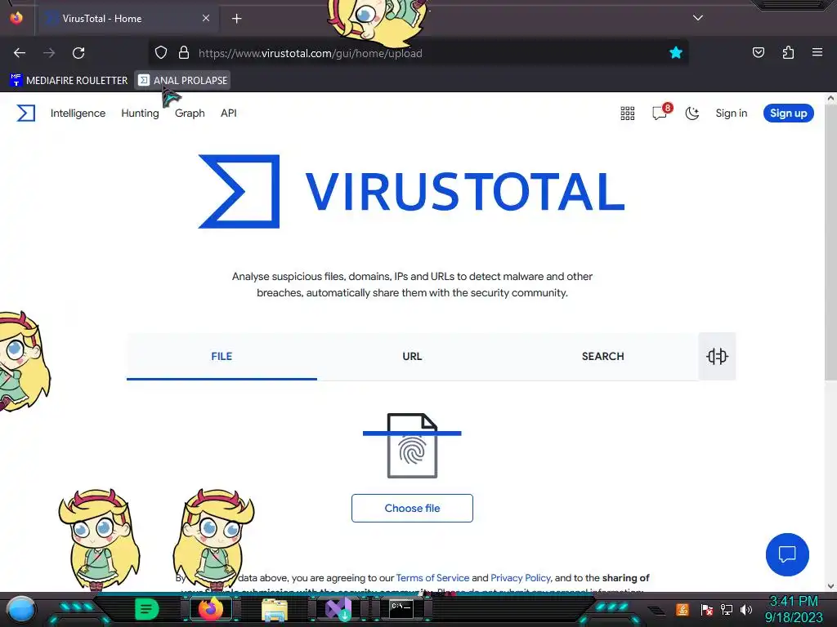Viewport: 837px width, 627px height.
Task: Open the Hunting menu item
Action: tap(140, 113)
